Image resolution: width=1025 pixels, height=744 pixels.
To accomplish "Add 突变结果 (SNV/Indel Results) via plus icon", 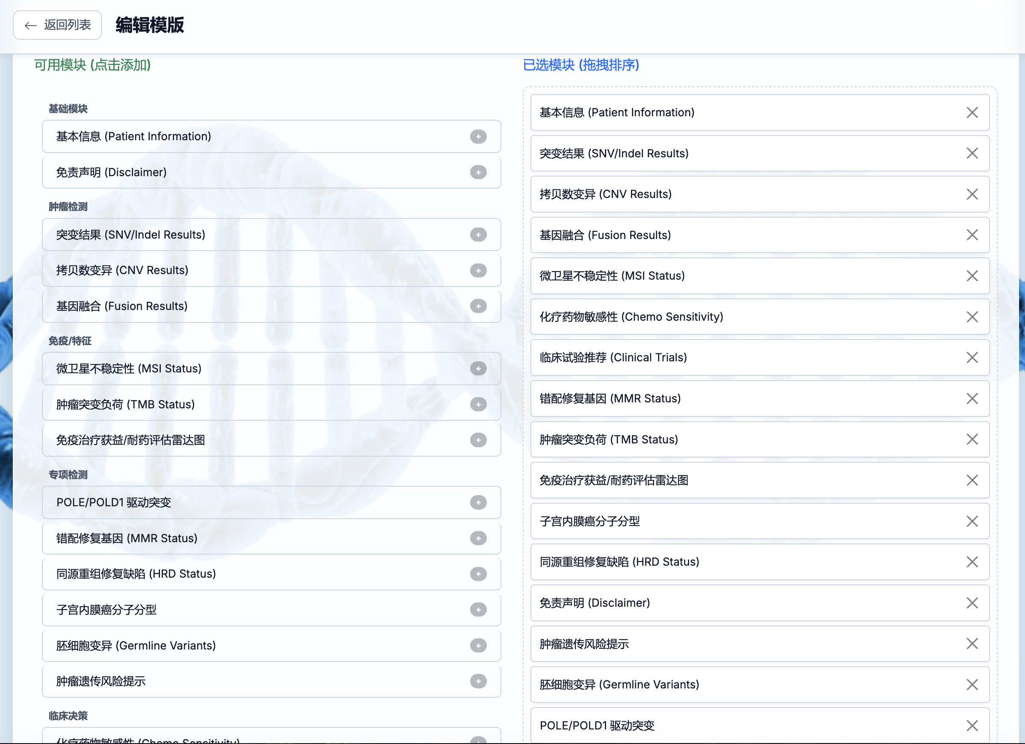I will (x=478, y=234).
